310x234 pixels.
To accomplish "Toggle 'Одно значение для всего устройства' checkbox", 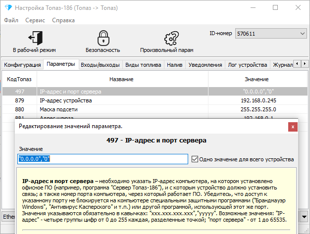I will coord(195,159).
